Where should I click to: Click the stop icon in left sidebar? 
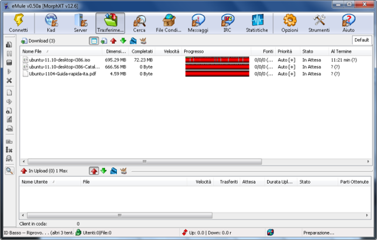tap(9, 62)
